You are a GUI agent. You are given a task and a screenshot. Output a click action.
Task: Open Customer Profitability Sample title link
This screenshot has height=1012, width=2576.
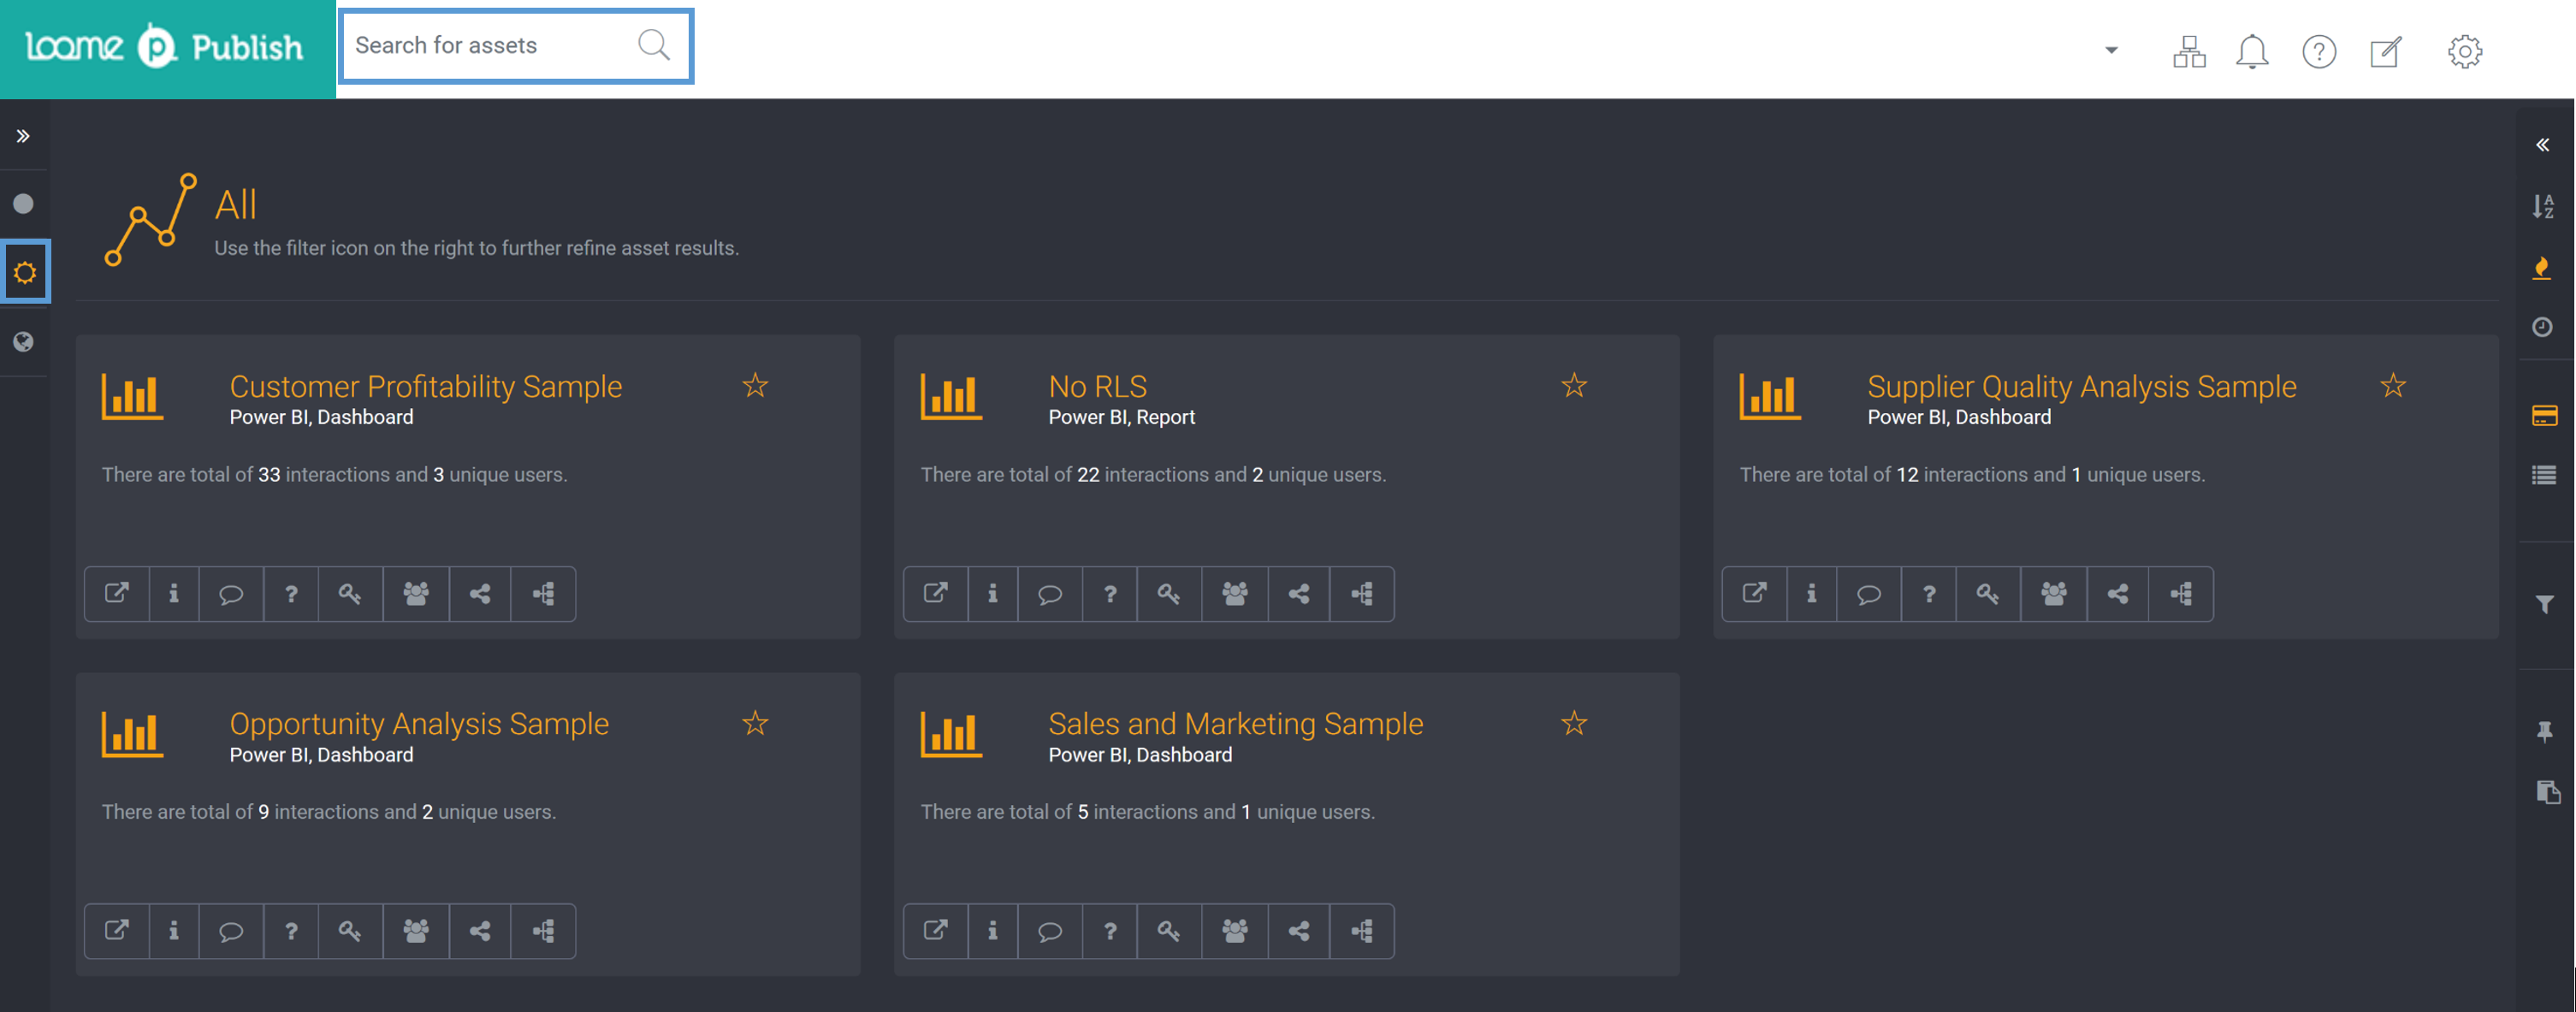(x=426, y=386)
